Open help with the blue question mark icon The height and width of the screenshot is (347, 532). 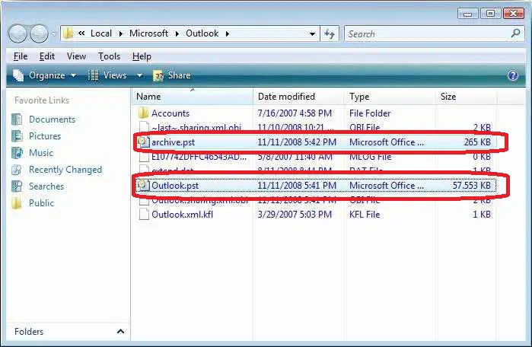(x=513, y=75)
